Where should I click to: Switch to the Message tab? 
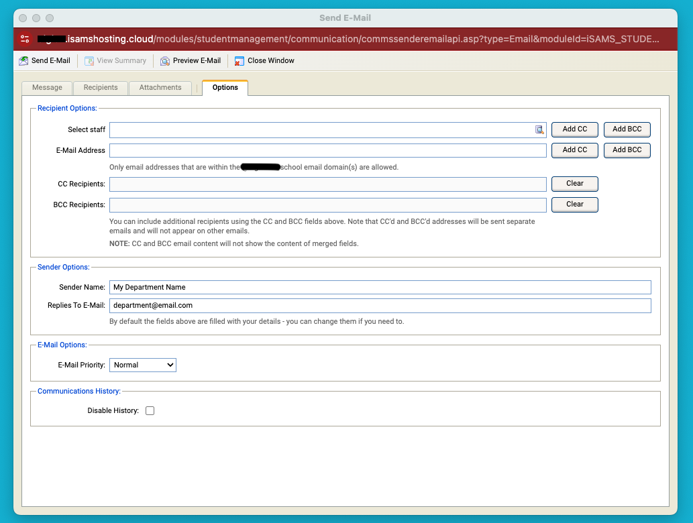pos(47,88)
